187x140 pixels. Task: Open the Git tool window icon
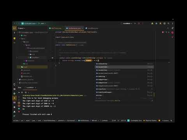14,116
